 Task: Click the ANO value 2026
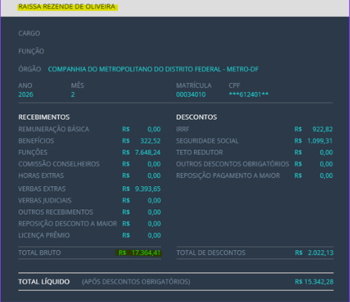pos(26,94)
